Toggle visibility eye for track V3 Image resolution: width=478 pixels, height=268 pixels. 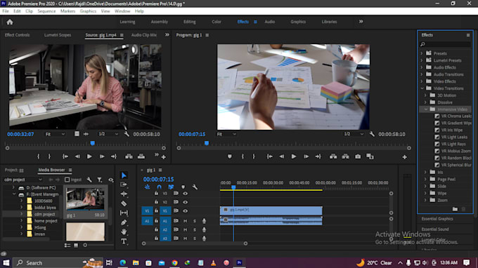(185, 194)
